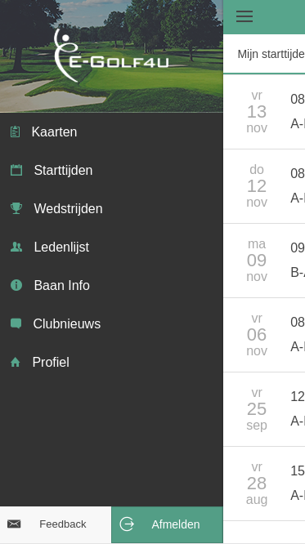305x544 pixels.
Task: Click the Feedback button
Action: [x=56, y=524]
